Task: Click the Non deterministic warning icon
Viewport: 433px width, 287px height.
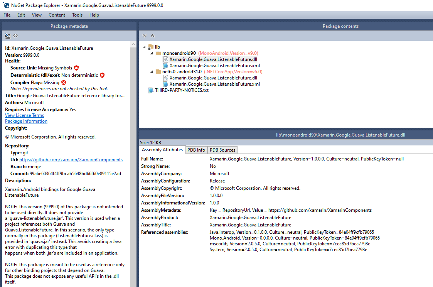Action: [x=102, y=75]
